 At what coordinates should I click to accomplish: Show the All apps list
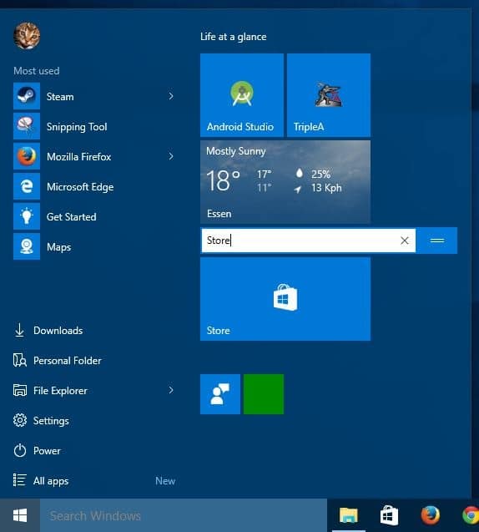tap(41, 481)
